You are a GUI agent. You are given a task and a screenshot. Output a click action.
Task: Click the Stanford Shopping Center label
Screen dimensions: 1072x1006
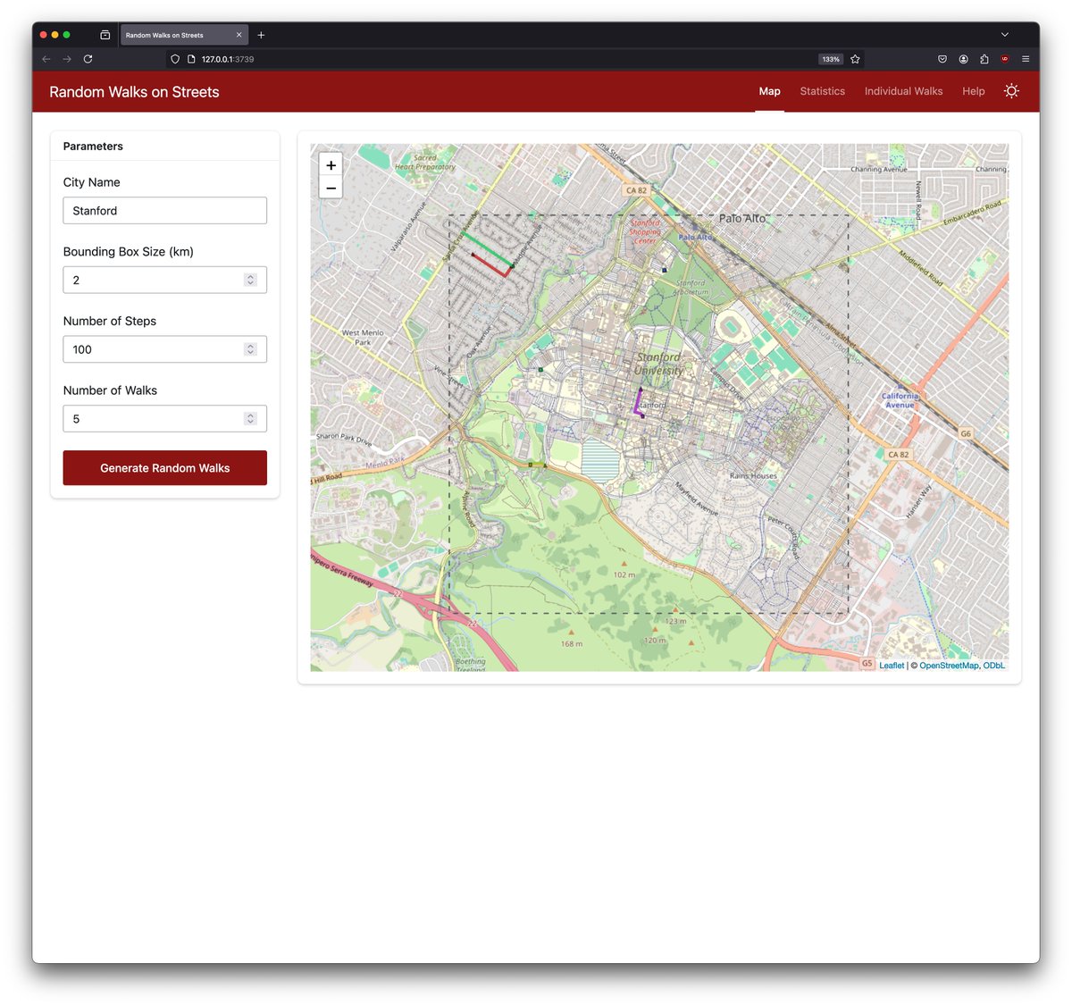click(644, 231)
